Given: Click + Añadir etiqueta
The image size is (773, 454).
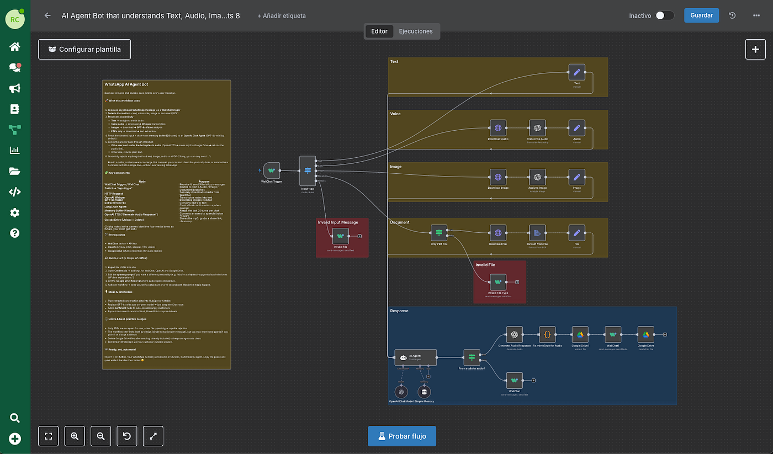Looking at the screenshot, I should (x=282, y=16).
